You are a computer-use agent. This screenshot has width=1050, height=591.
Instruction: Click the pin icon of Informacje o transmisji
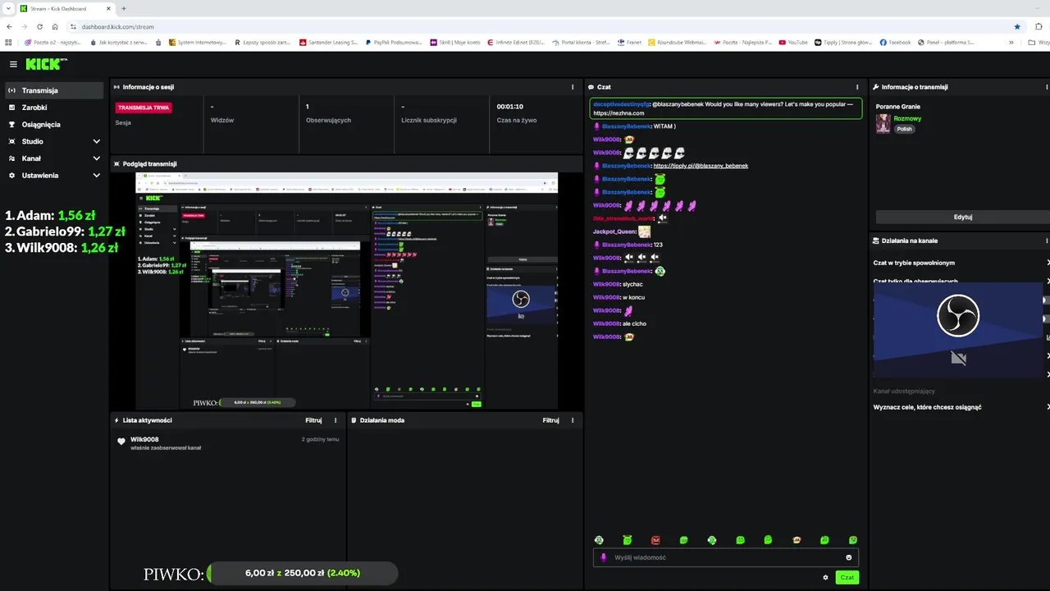point(876,87)
